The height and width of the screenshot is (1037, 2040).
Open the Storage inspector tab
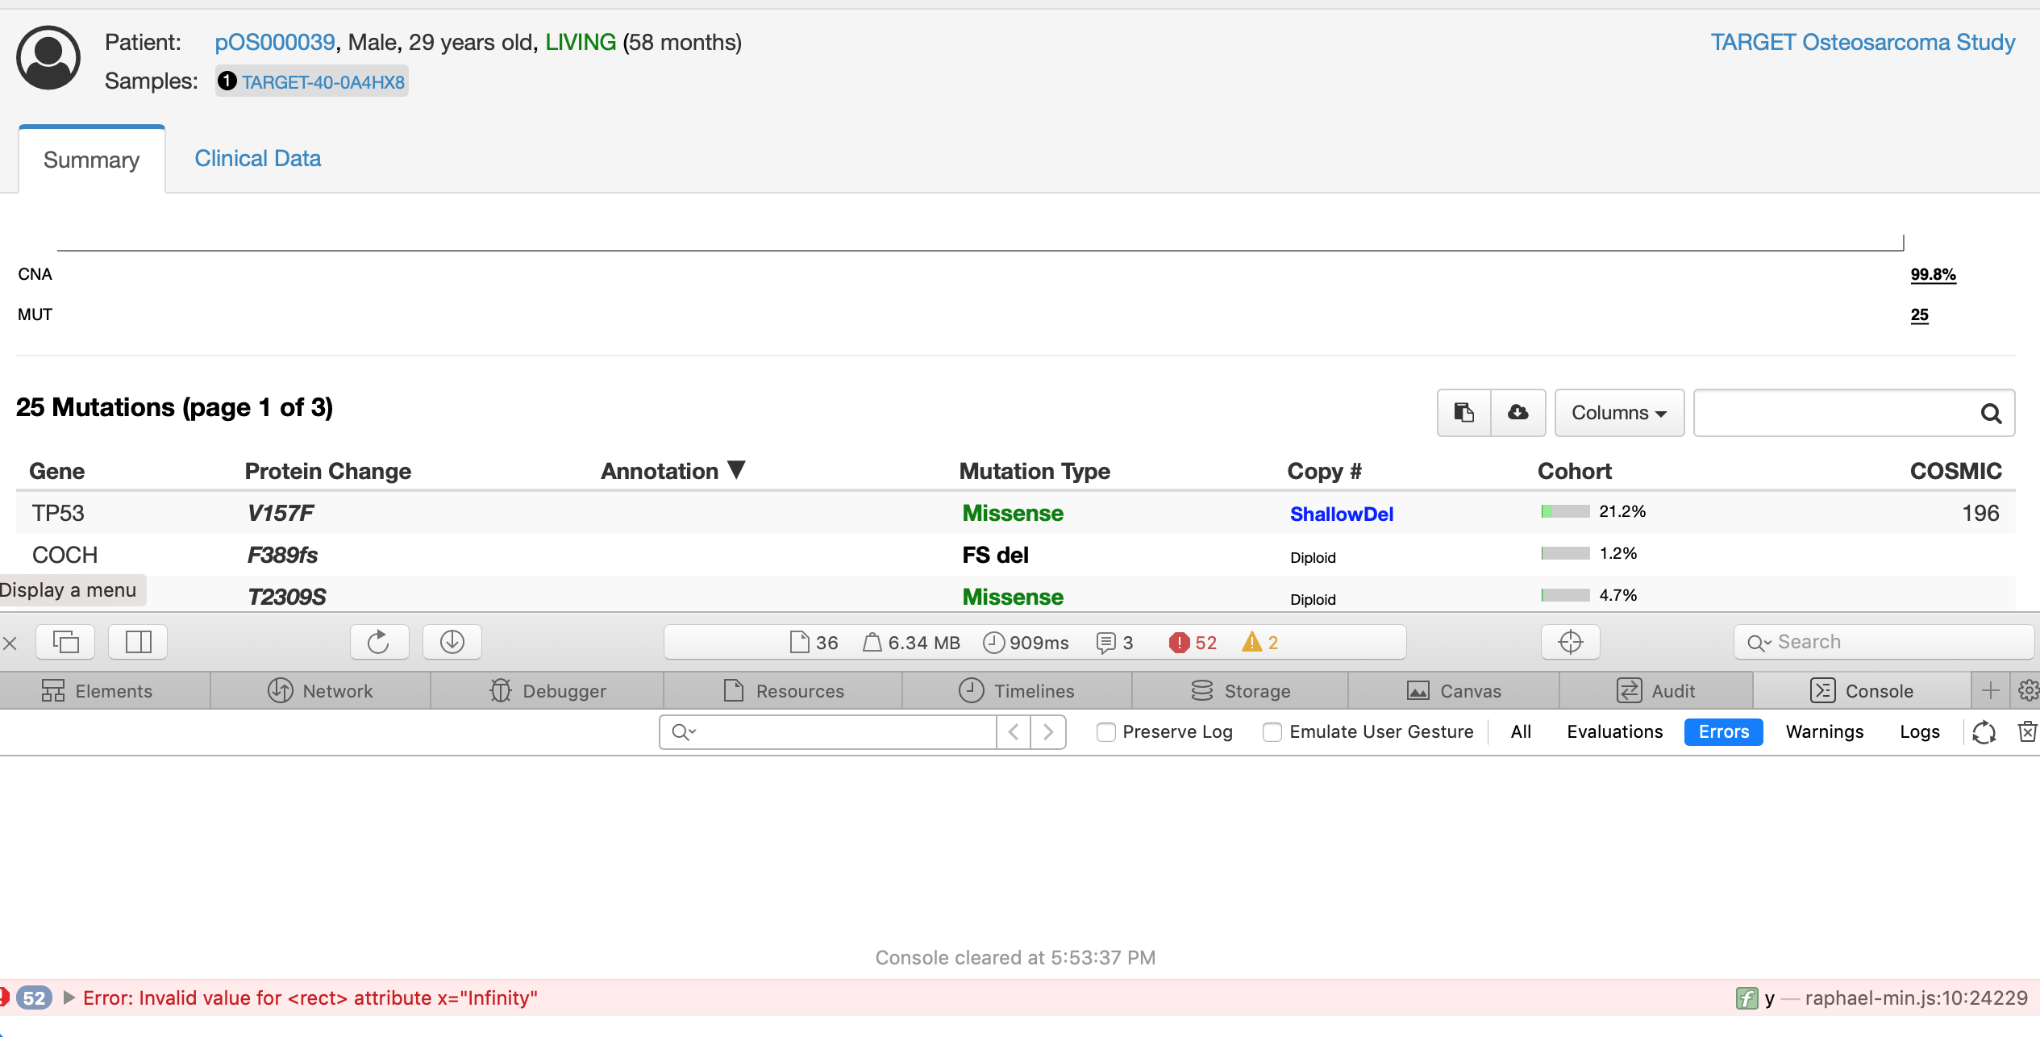pyautogui.click(x=1240, y=691)
